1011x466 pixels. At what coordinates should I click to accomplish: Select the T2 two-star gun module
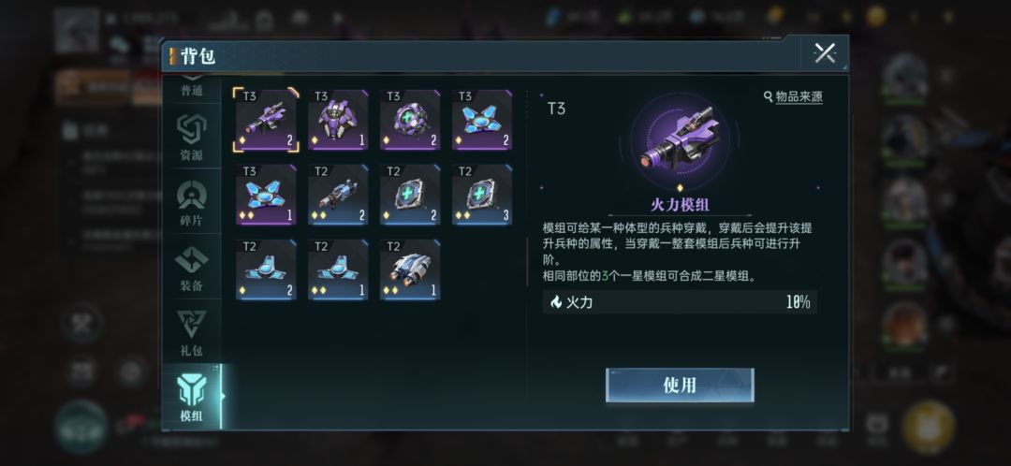338,195
